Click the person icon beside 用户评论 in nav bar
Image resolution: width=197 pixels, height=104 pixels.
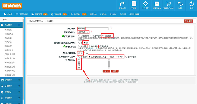coord(71,14)
